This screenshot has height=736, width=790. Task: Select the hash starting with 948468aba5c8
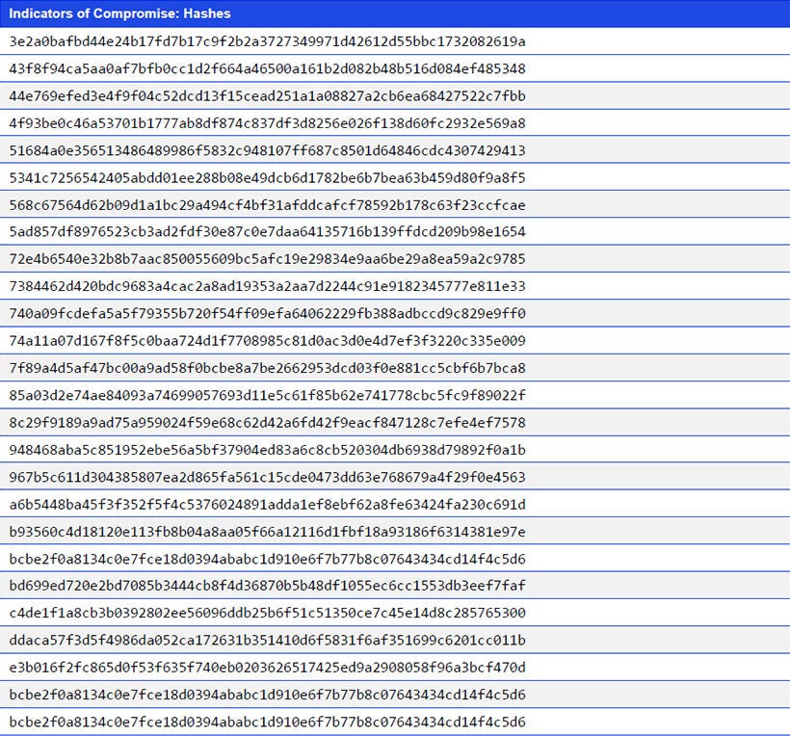tap(268, 449)
